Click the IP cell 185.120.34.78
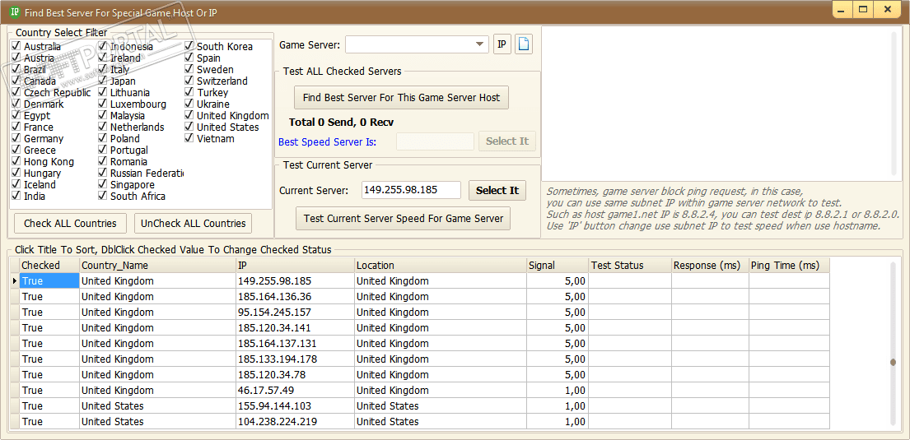Image resolution: width=910 pixels, height=440 pixels. (x=296, y=374)
